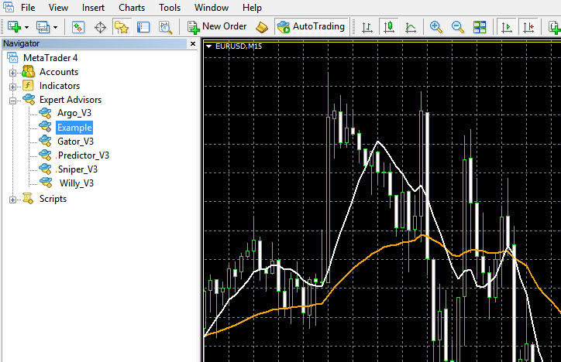Toggle the Terminal window icon
The image size is (561, 362).
[143, 27]
